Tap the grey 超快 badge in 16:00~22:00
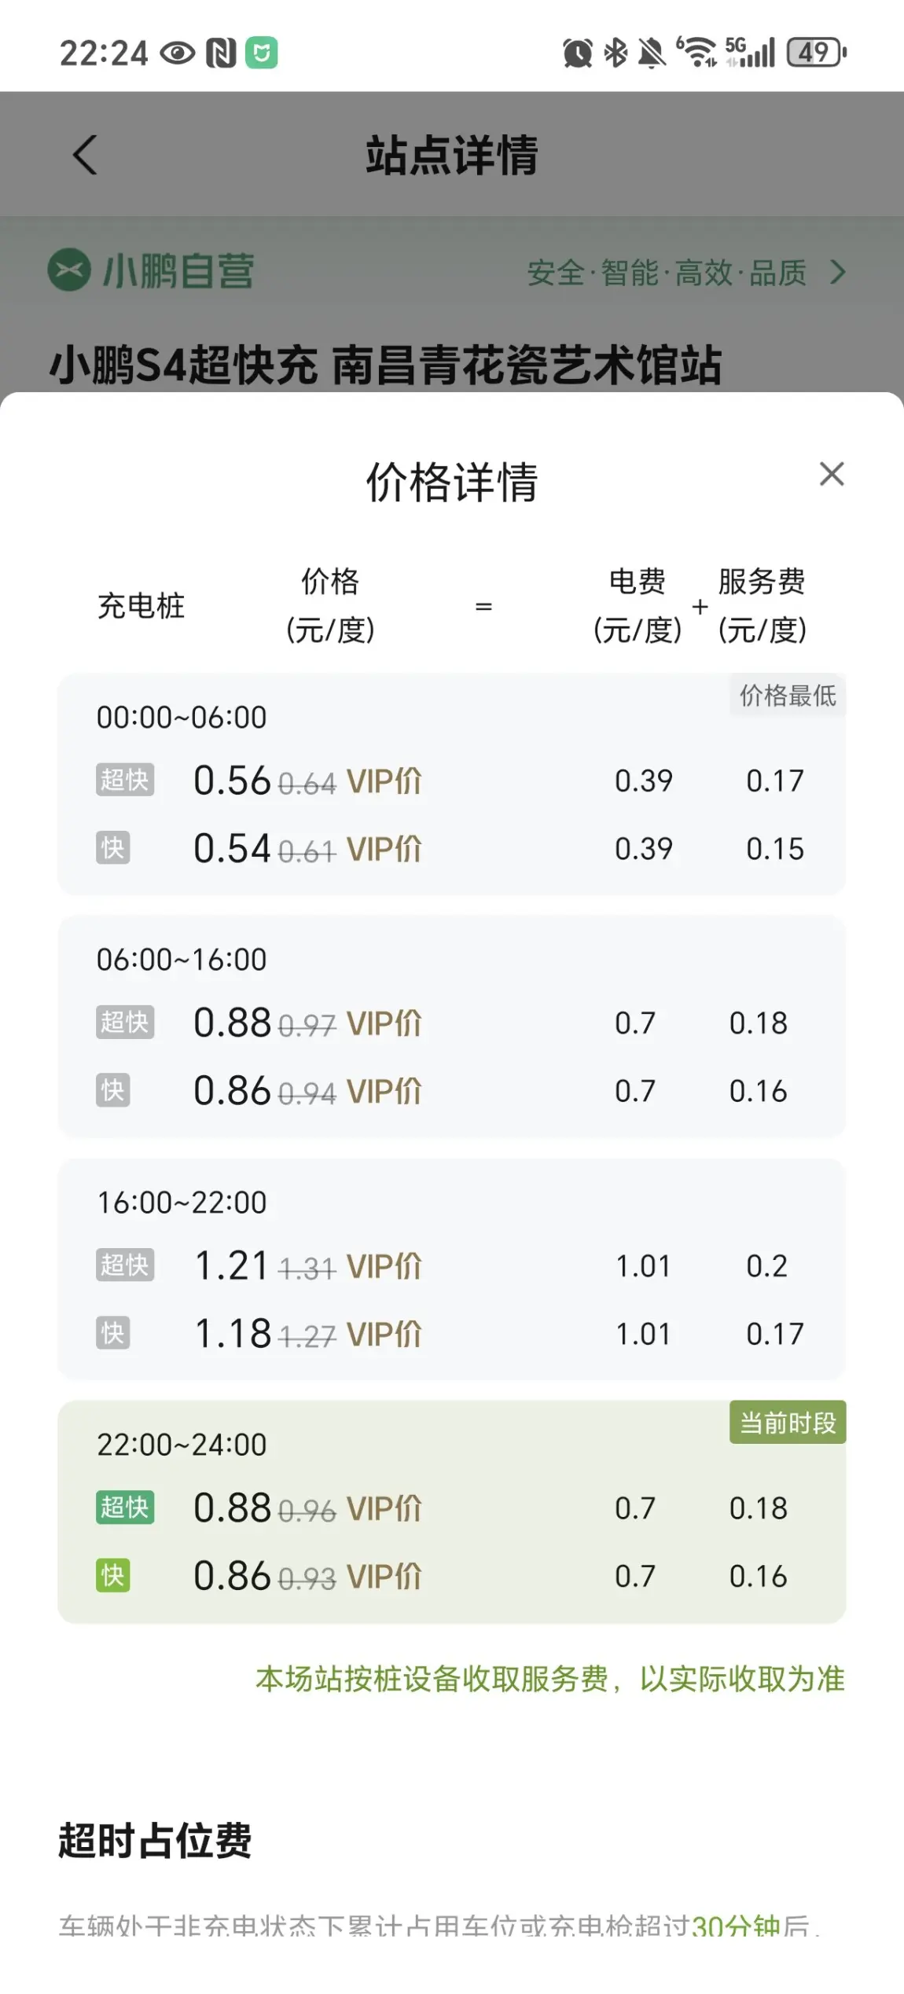 point(125,1265)
